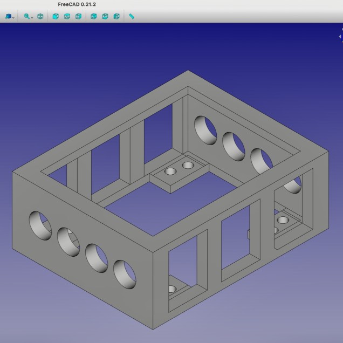Image resolution: width=343 pixels, height=343 pixels.
Task: Activate the Measure distance ruler tool
Action: 132,17
